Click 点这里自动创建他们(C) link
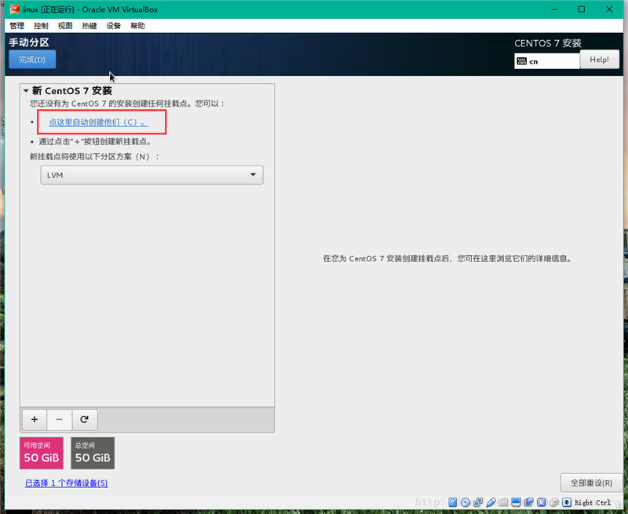 pos(99,122)
